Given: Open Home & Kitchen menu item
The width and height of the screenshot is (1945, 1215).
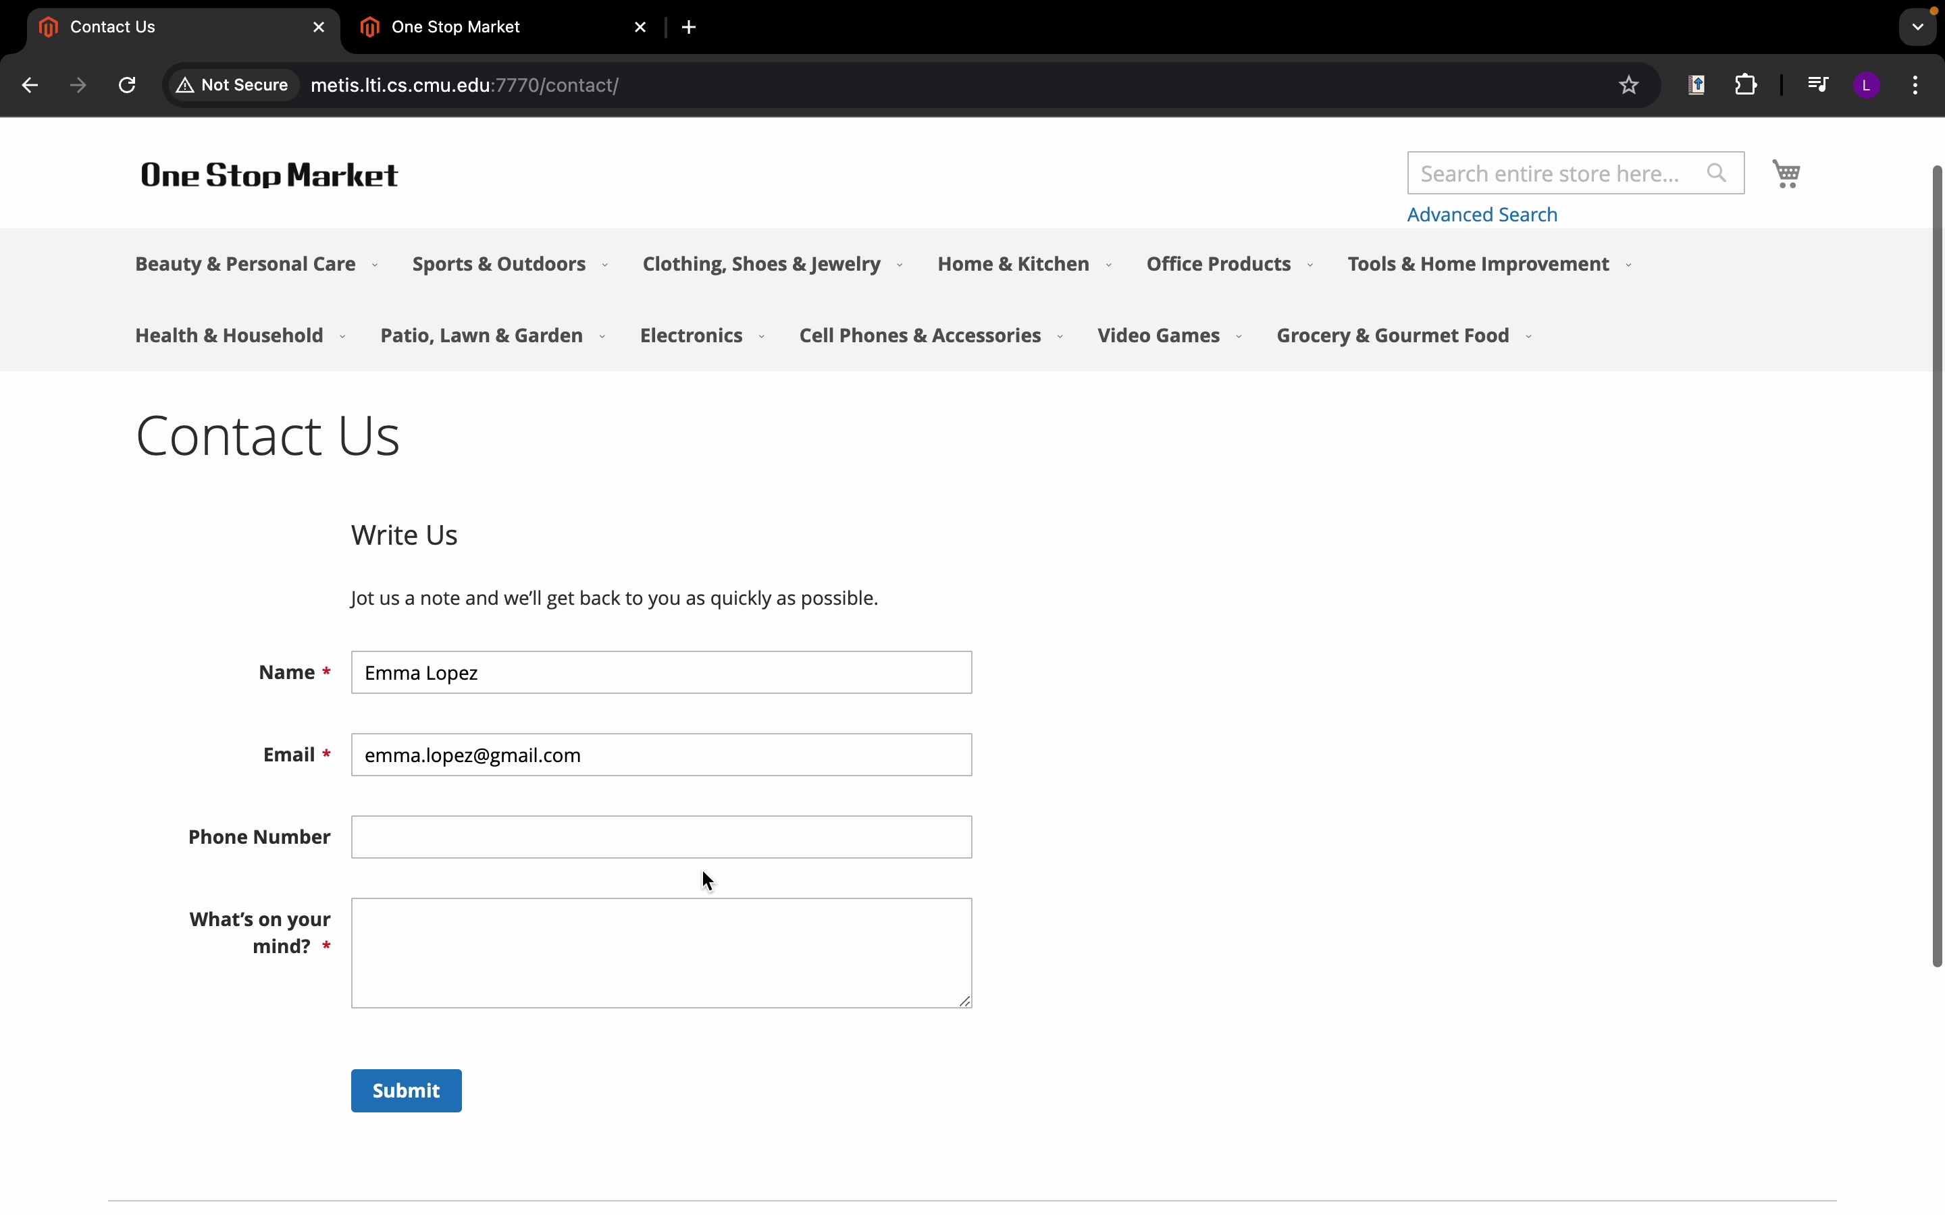Looking at the screenshot, I should tap(1013, 265).
